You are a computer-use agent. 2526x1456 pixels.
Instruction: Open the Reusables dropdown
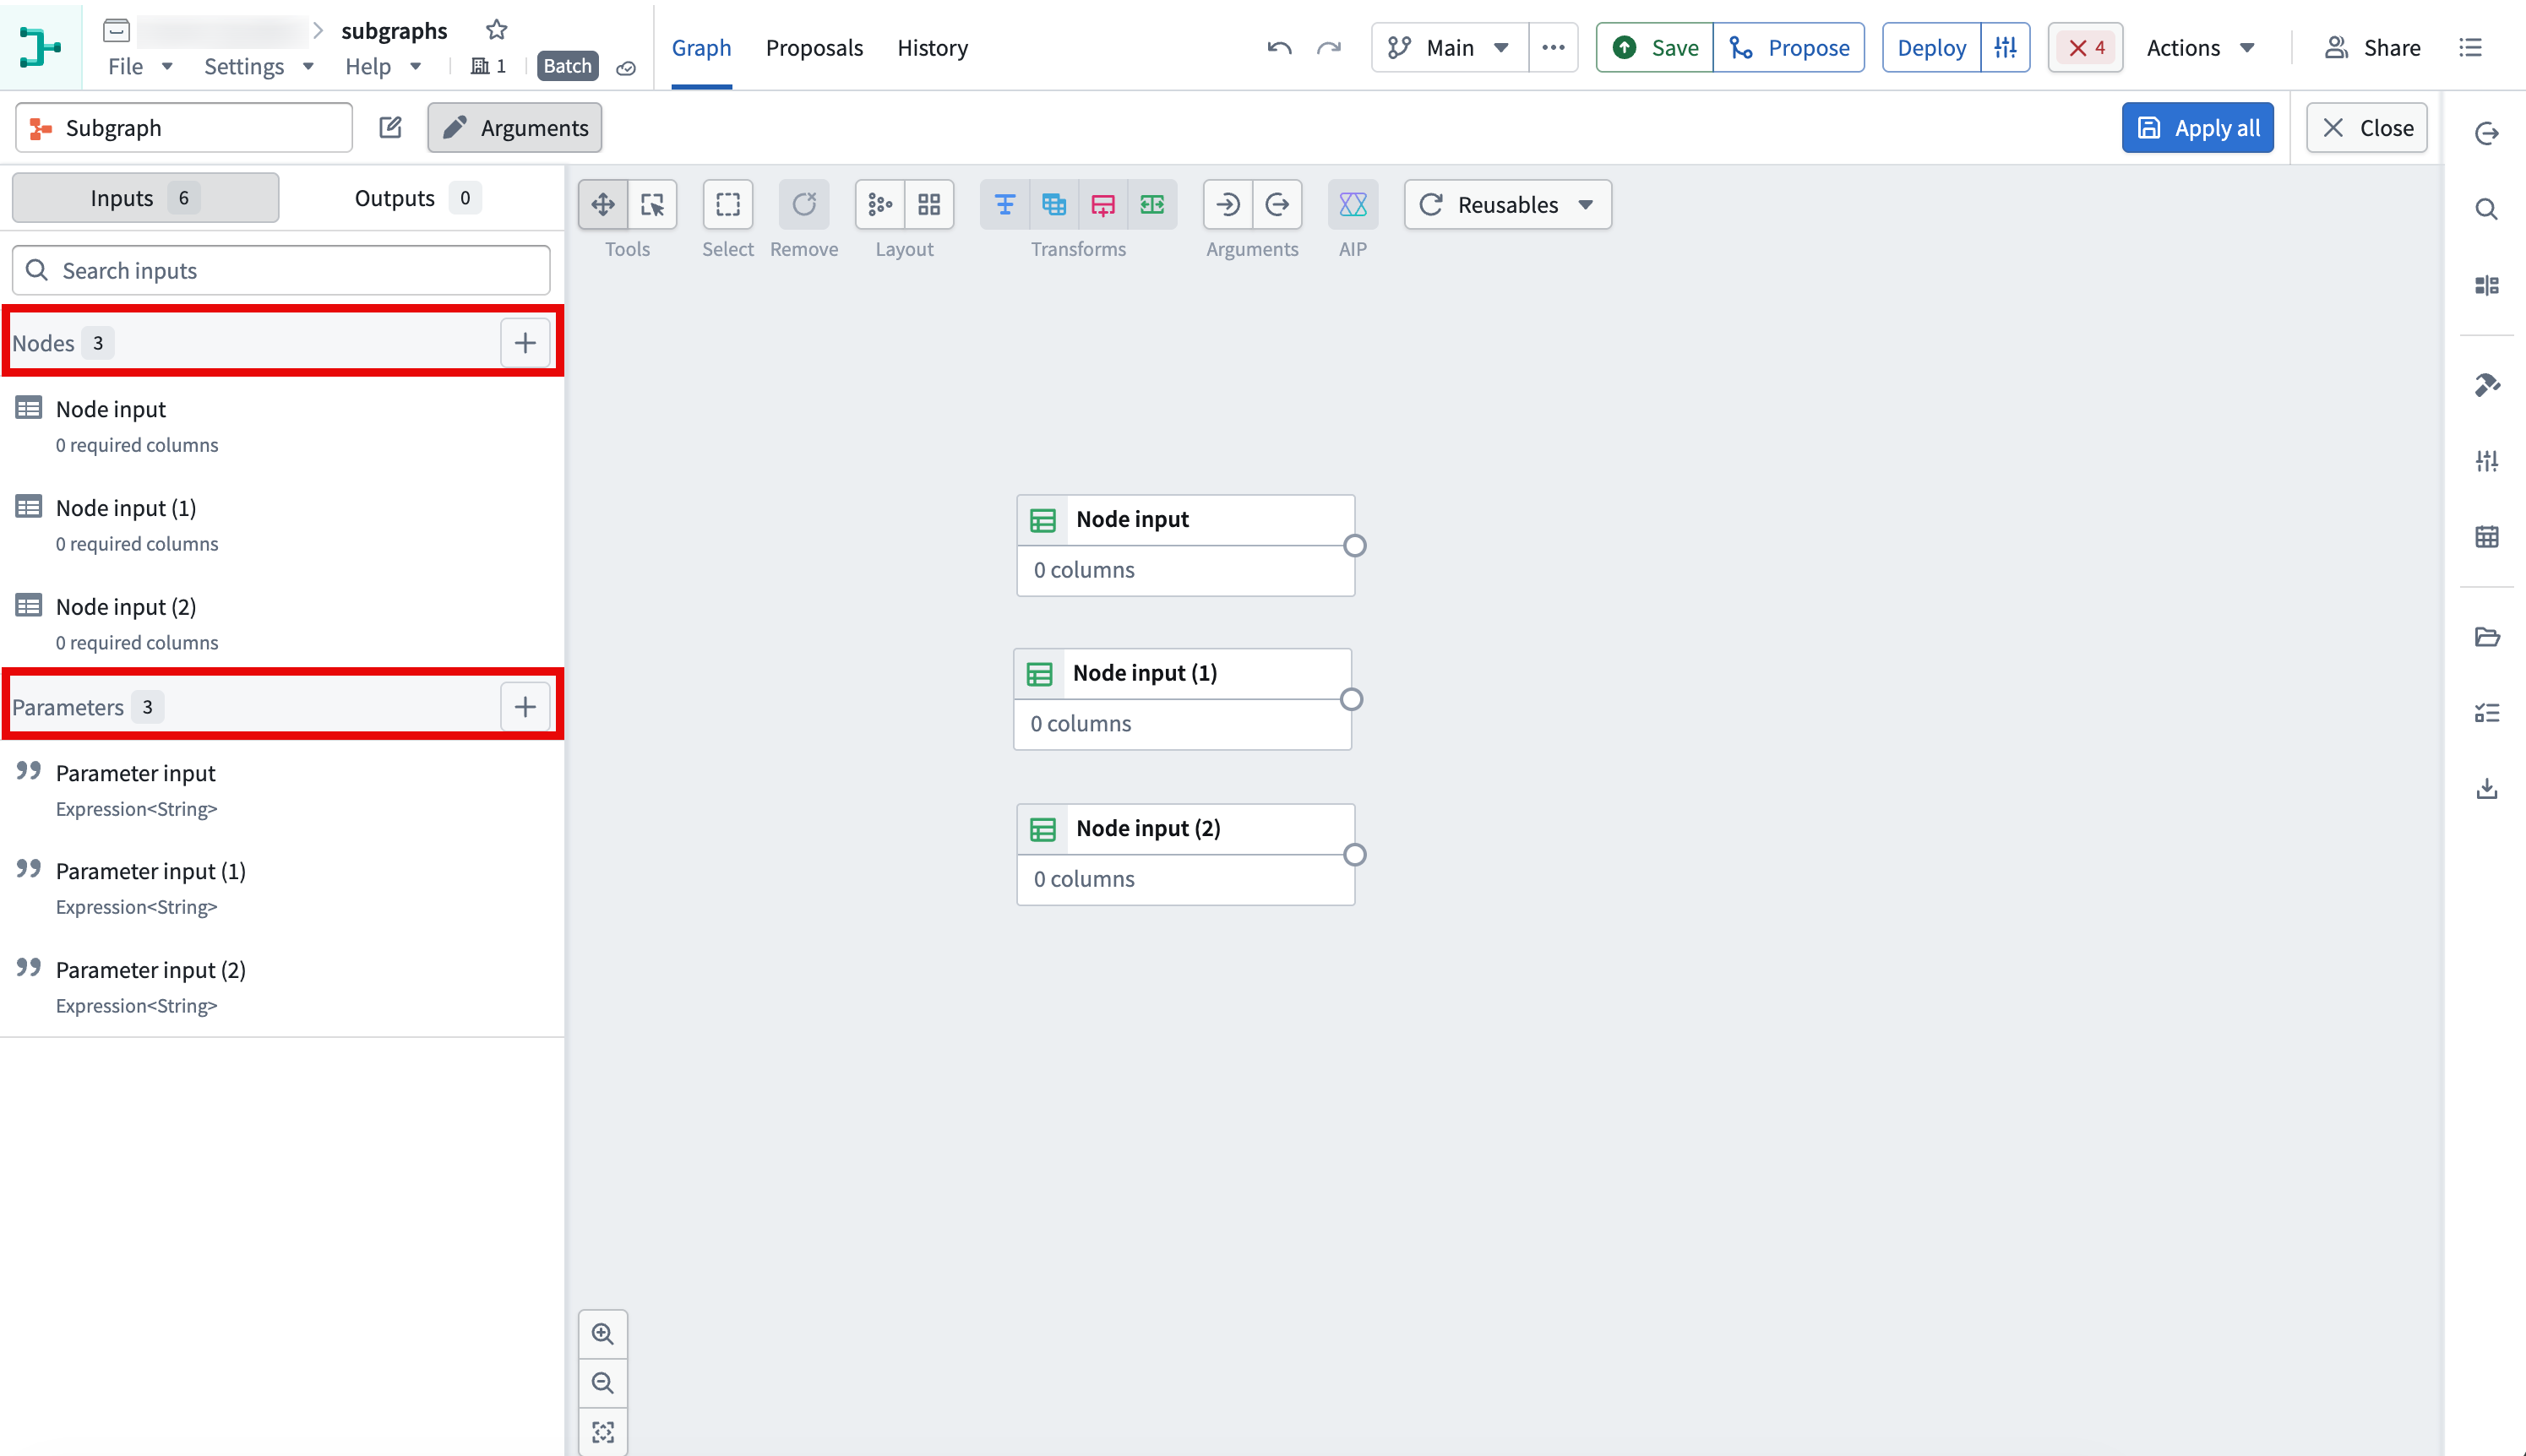coord(1507,205)
